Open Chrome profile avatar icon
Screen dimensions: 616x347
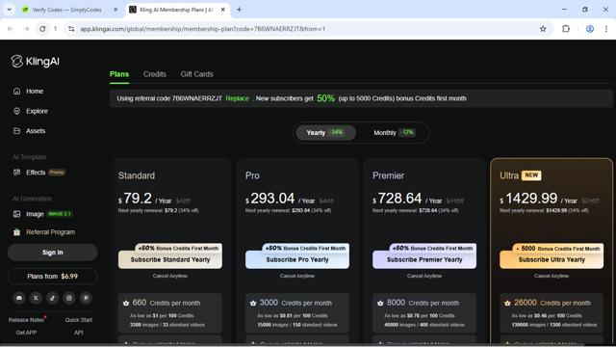tap(590, 29)
